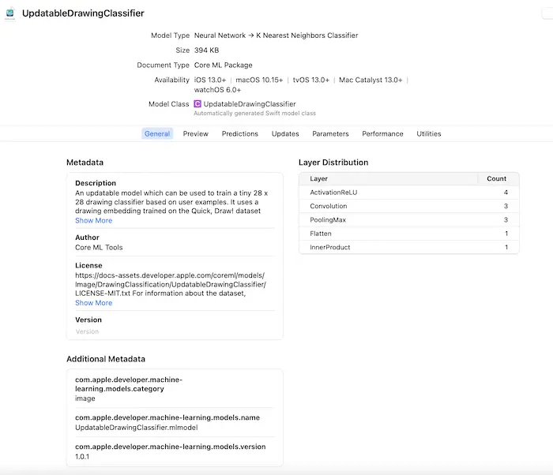
Task: Switch to the General tab
Action: (157, 134)
